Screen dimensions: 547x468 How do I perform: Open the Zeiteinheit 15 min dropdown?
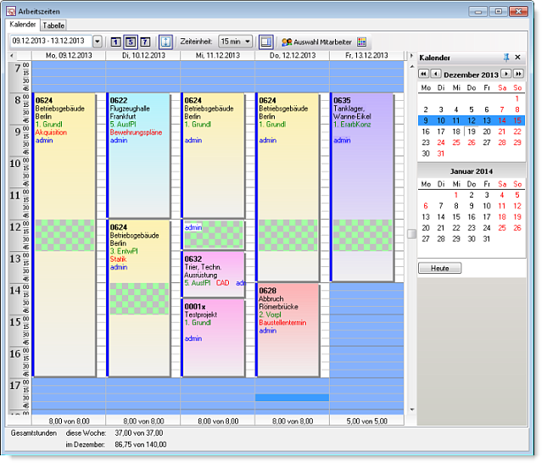(x=248, y=41)
